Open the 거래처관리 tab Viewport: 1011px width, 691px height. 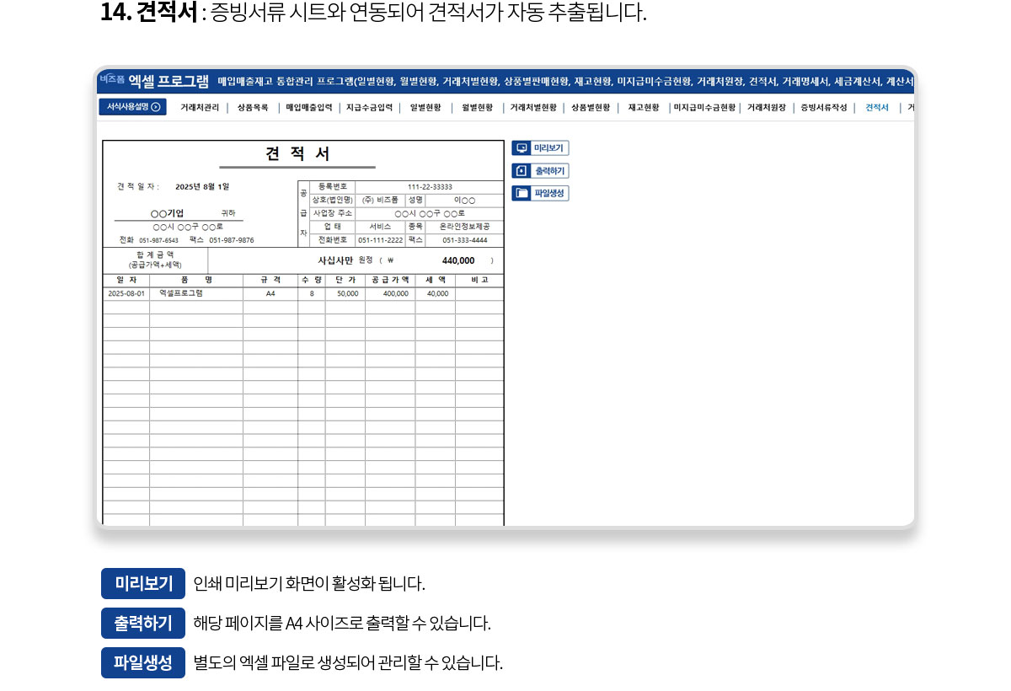coord(200,108)
